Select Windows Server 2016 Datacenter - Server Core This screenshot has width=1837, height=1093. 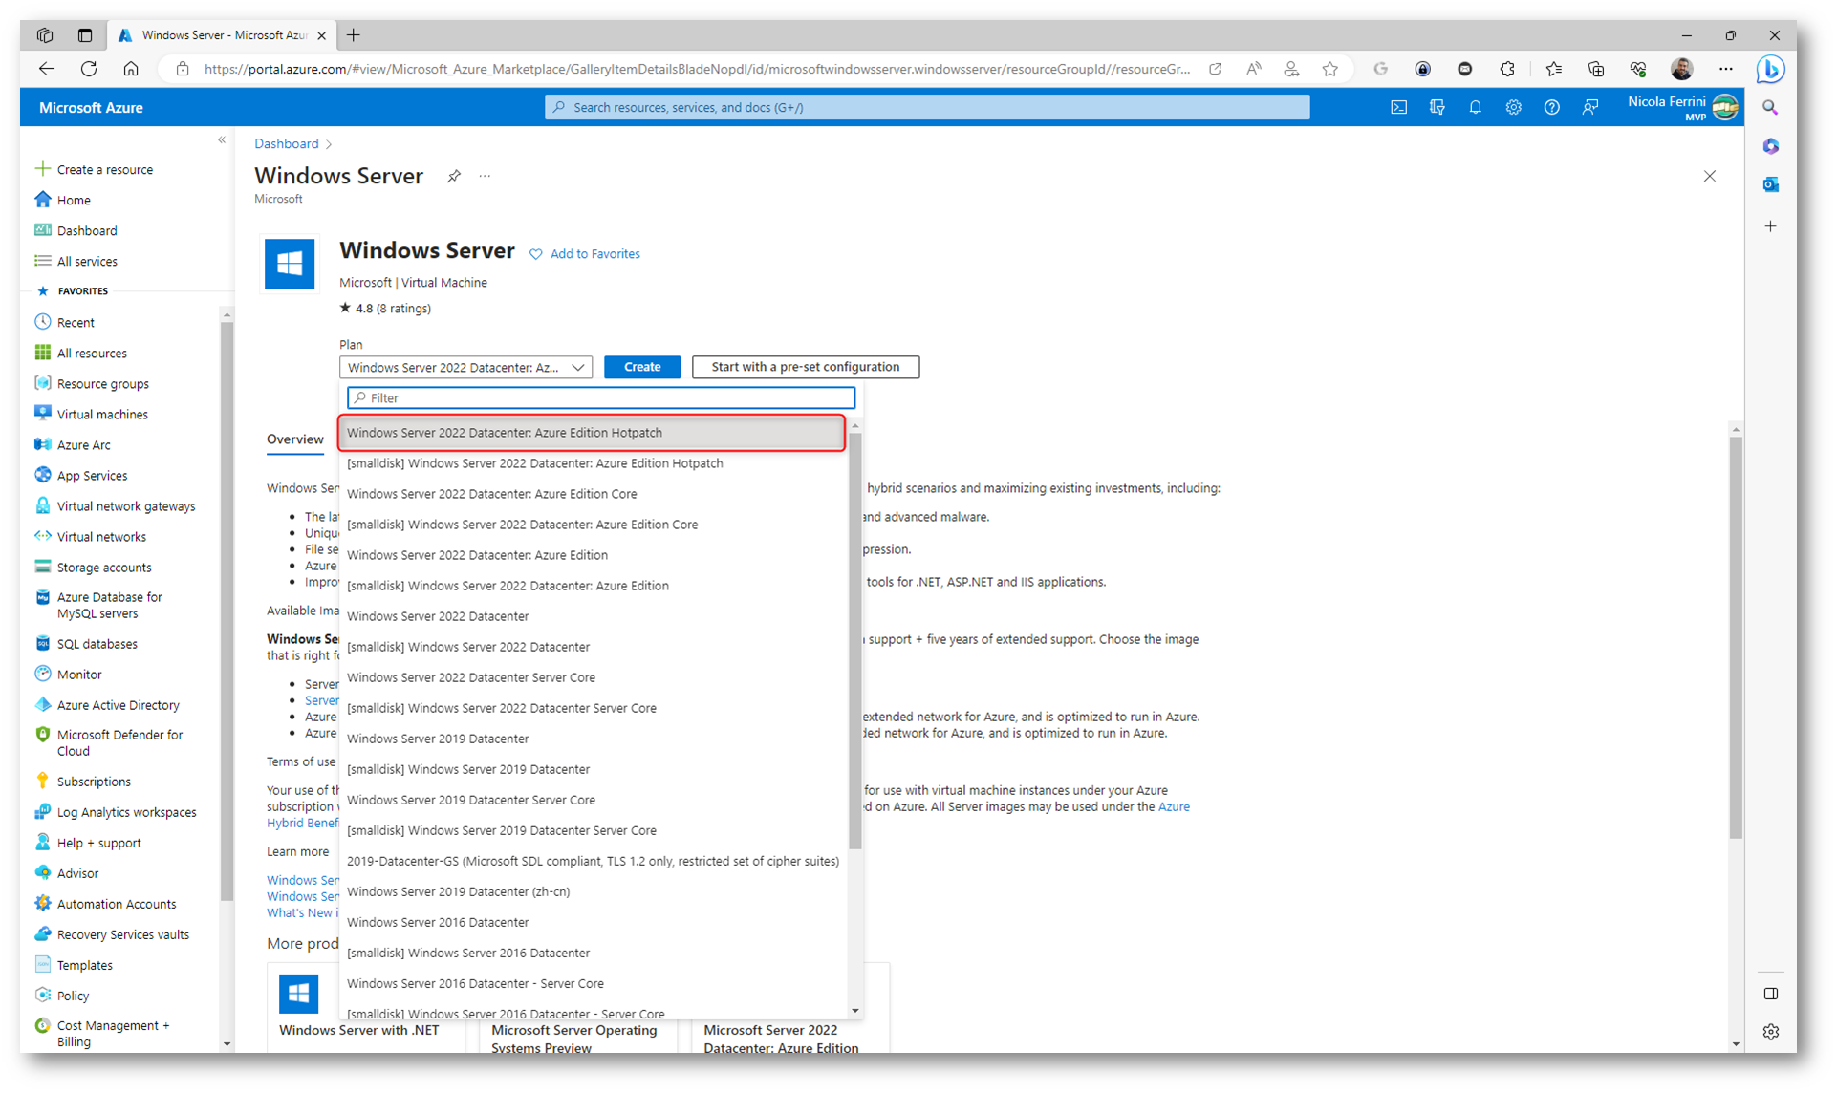(x=592, y=983)
